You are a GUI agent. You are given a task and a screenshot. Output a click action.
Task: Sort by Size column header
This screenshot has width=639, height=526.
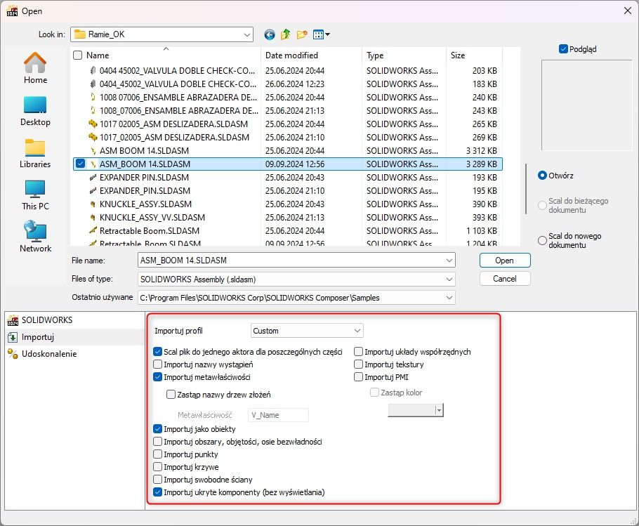click(458, 55)
